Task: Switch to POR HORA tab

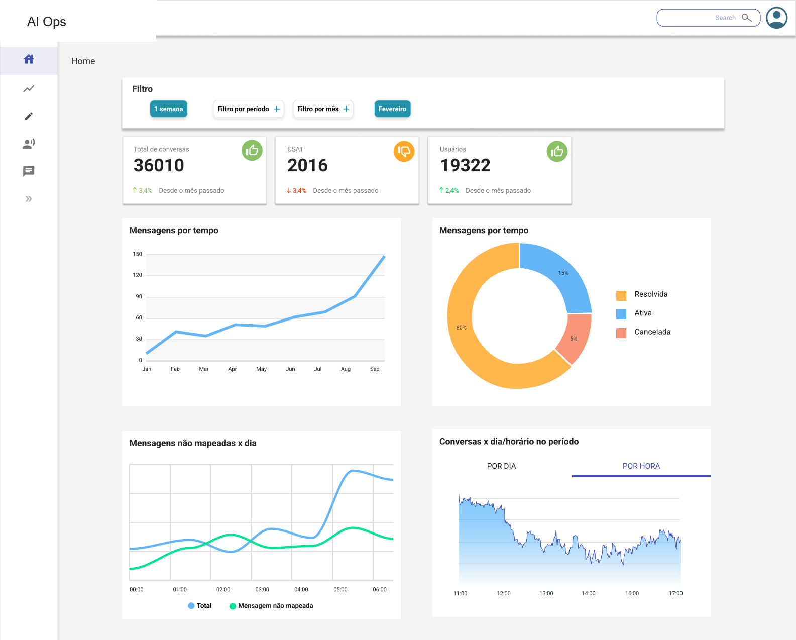Action: click(641, 466)
